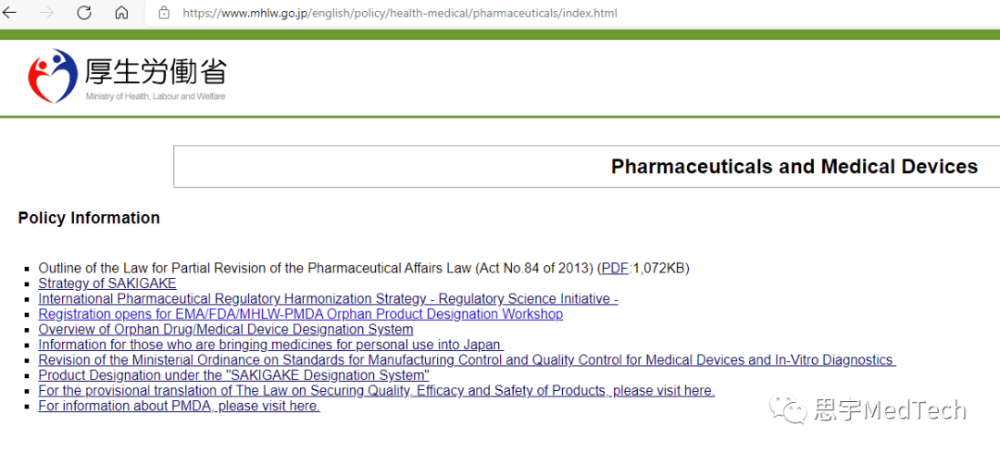This screenshot has width=1000, height=453.
Task: Go to the browser home page icon
Action: (121, 13)
